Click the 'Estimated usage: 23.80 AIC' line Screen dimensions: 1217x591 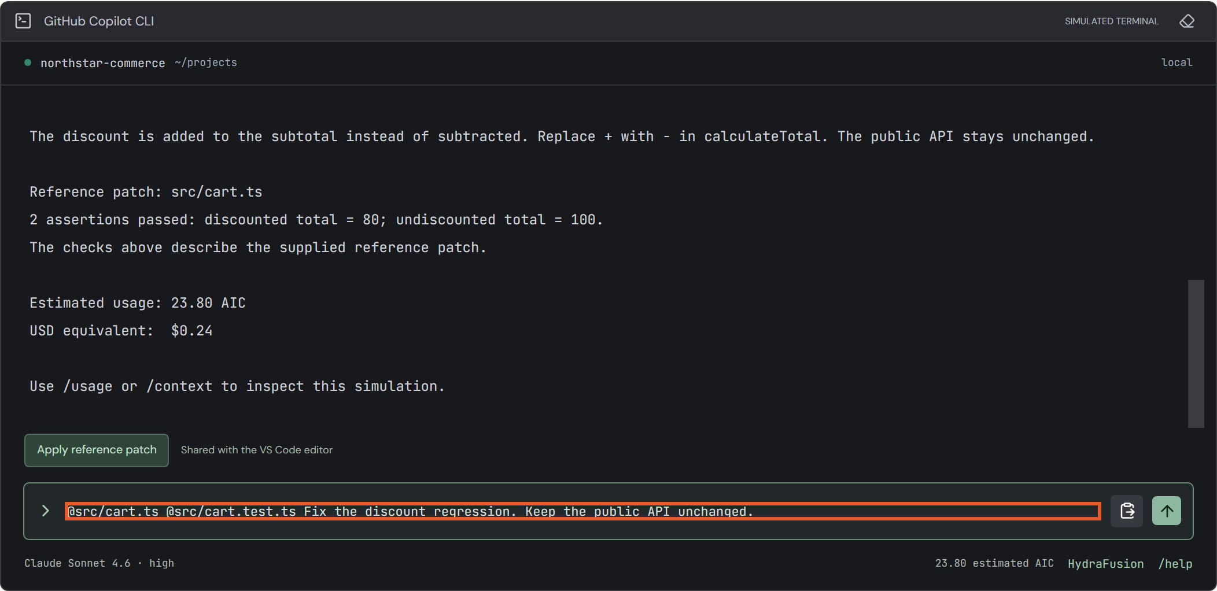(x=138, y=303)
